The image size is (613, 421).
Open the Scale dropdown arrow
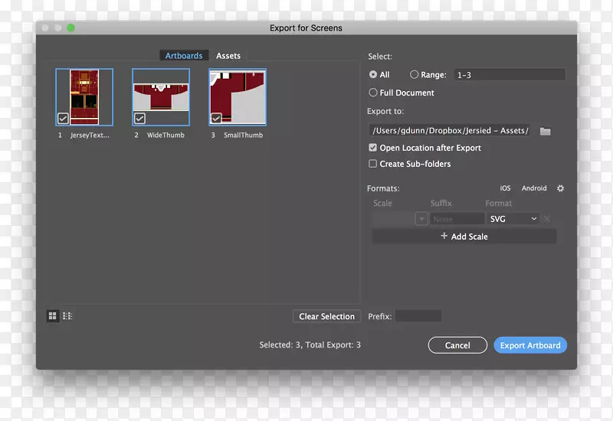tap(421, 219)
